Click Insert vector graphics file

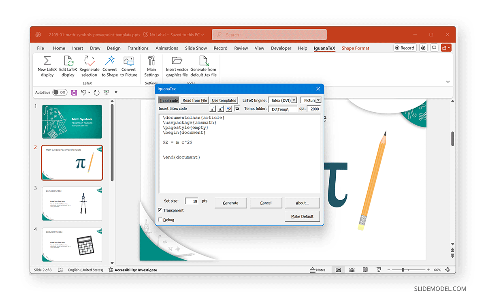[x=177, y=67]
